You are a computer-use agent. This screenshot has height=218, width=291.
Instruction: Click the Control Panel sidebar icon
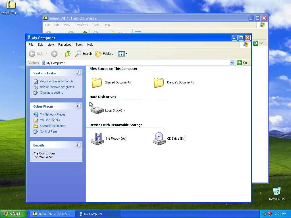point(36,132)
